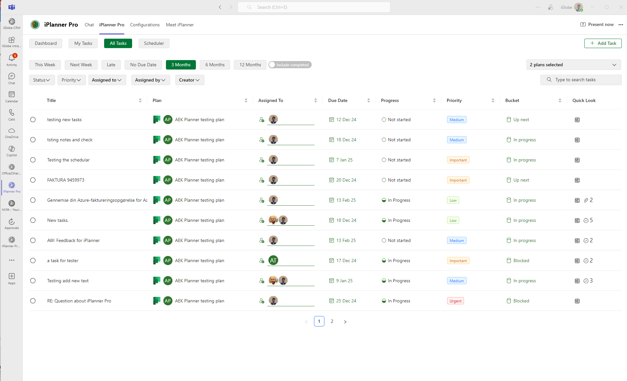Open the Creator filter dropdown
Screen dimensions: 627x381
point(189,80)
